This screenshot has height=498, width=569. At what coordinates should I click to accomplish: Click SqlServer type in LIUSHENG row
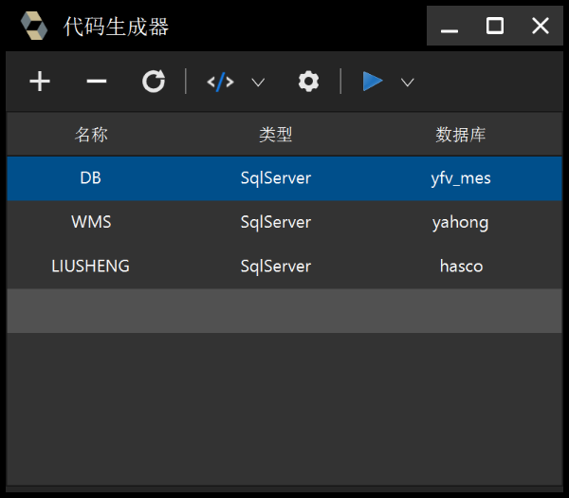276,267
